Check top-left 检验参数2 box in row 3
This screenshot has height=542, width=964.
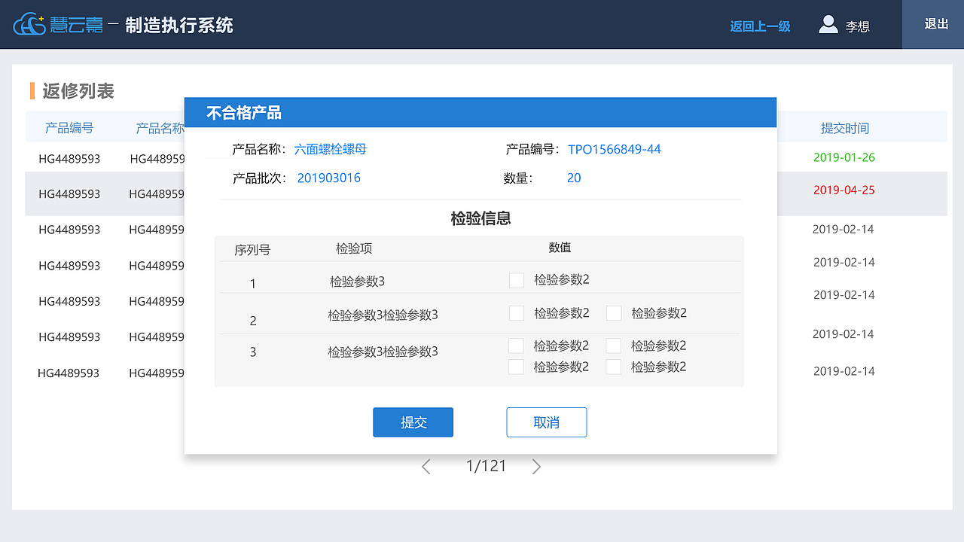516,346
